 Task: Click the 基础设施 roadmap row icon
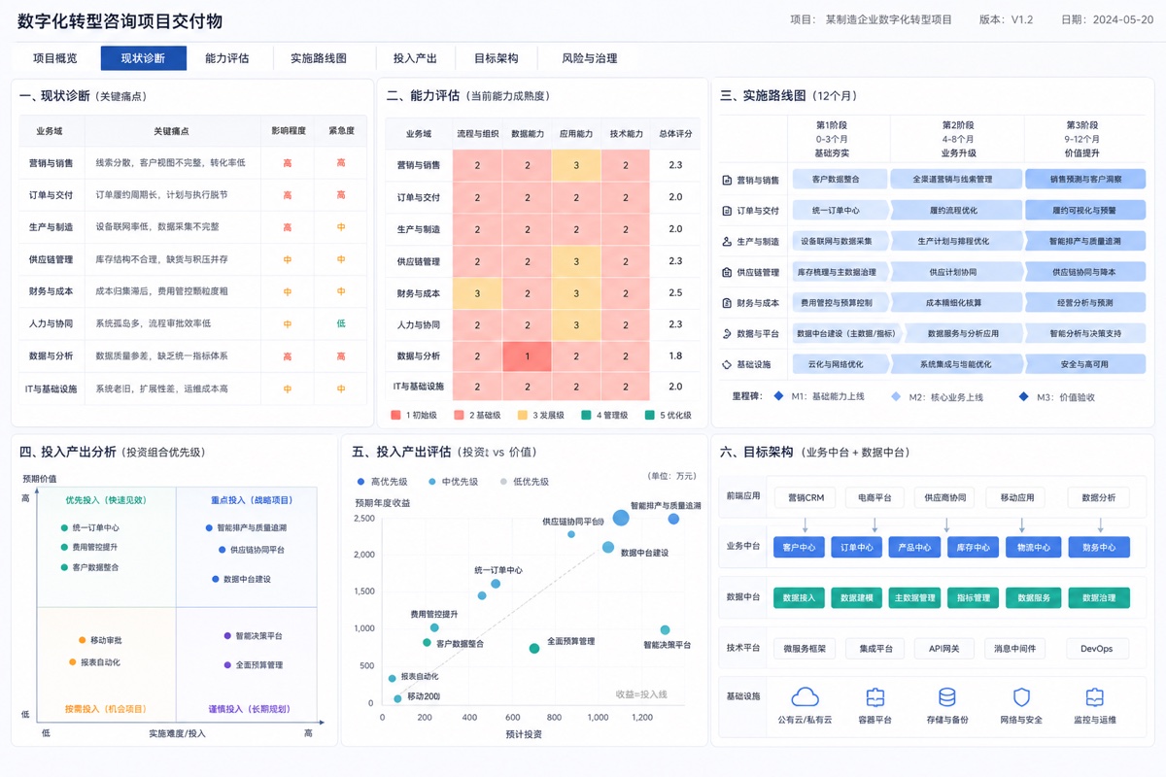tap(727, 364)
